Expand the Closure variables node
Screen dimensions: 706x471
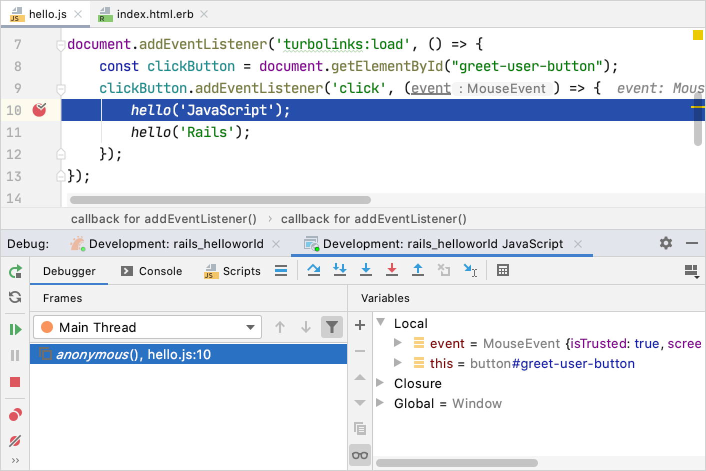pos(380,383)
